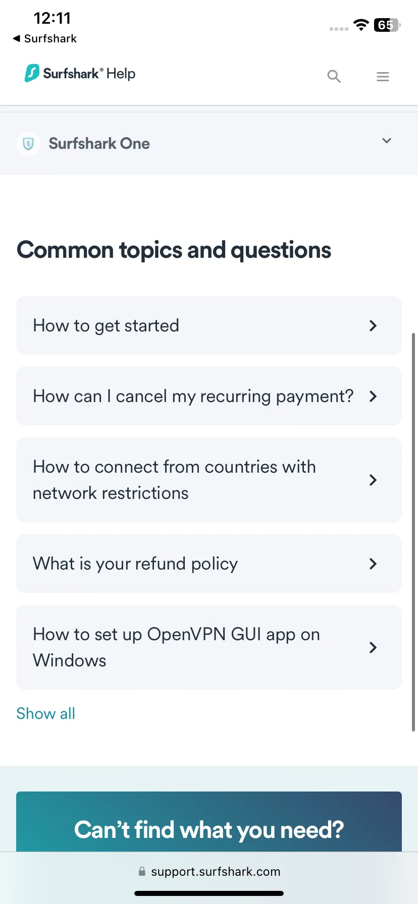Open How can I cancel my recurring payment

[209, 396]
